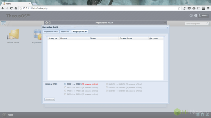Select the N2310 browser tab
This screenshot has width=211, height=118.
tap(16, 4)
